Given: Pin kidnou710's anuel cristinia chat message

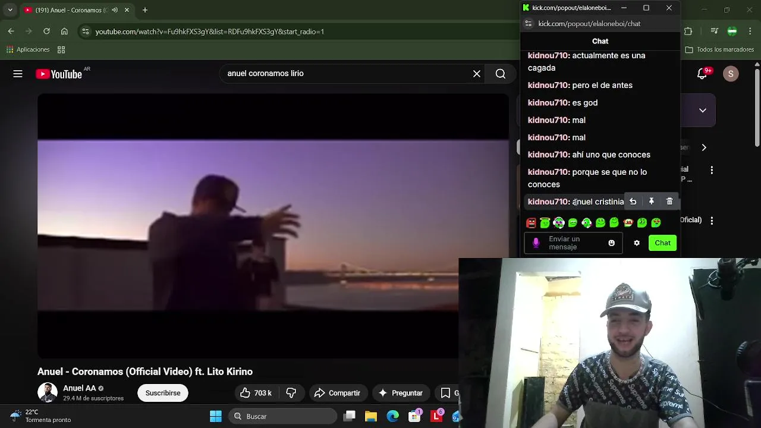Looking at the screenshot, I should [x=651, y=202].
